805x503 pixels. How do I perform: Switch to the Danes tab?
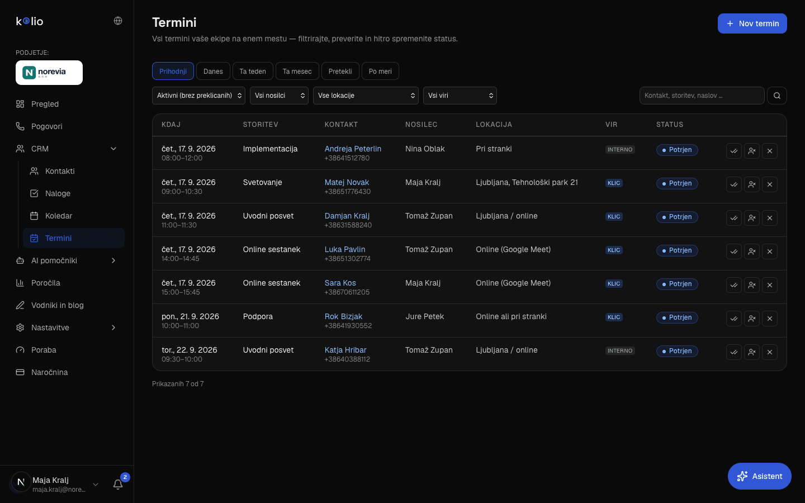click(x=213, y=71)
